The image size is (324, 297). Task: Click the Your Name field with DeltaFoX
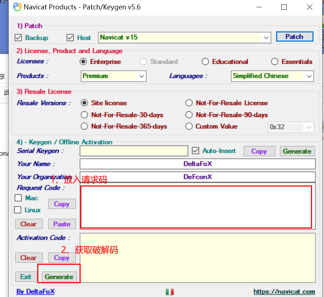197,164
